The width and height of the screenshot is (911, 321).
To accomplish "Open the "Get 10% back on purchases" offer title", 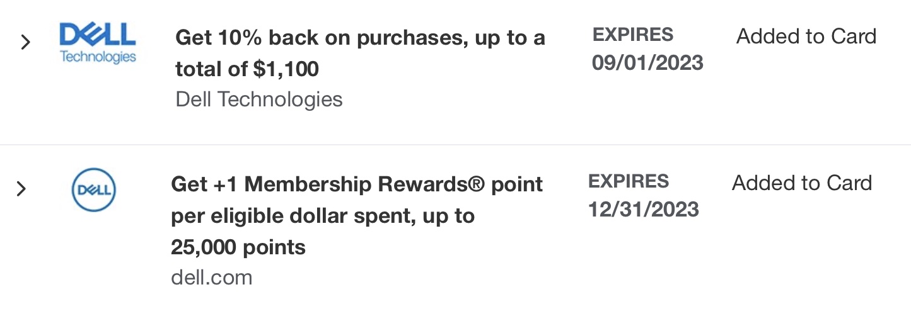I will click(360, 38).
